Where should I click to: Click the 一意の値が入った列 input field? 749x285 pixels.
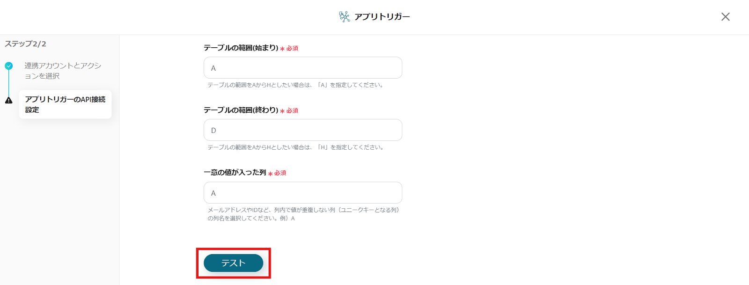click(x=303, y=193)
